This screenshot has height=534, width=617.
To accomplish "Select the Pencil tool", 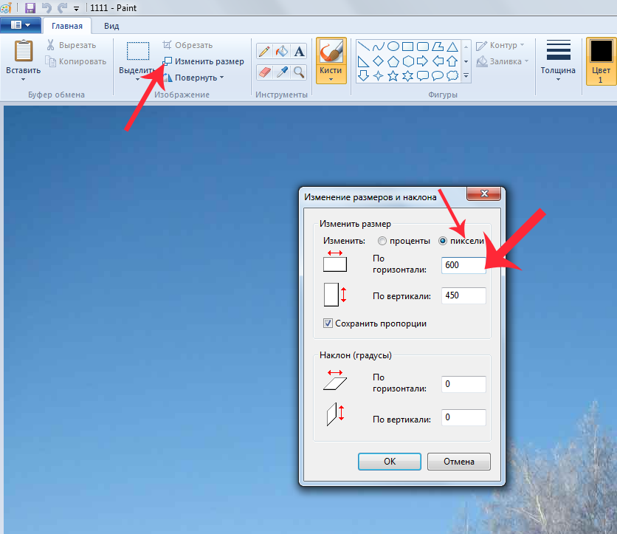I will [263, 51].
